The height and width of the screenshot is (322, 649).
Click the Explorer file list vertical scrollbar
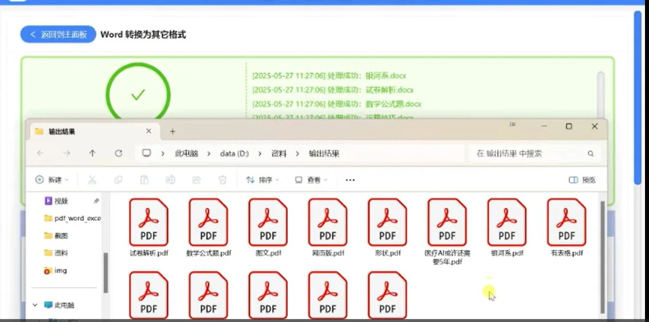603,257
